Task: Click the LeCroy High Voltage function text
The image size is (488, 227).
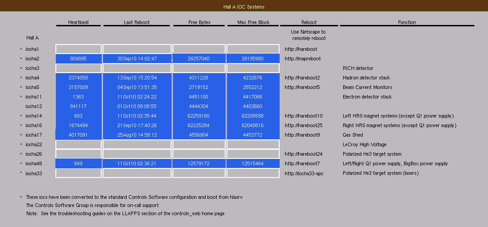Action: 365,144
